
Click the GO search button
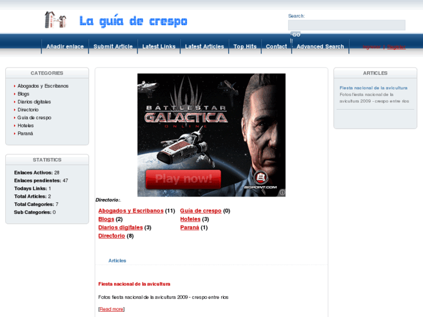pos(296,35)
